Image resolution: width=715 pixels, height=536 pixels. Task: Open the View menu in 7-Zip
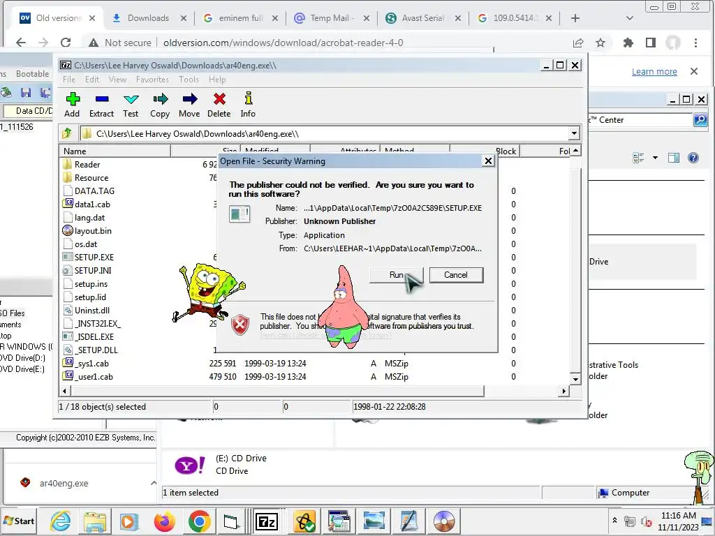point(117,80)
